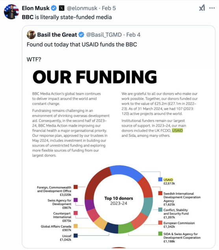Click the Elon Musk display name

coord(36,8)
